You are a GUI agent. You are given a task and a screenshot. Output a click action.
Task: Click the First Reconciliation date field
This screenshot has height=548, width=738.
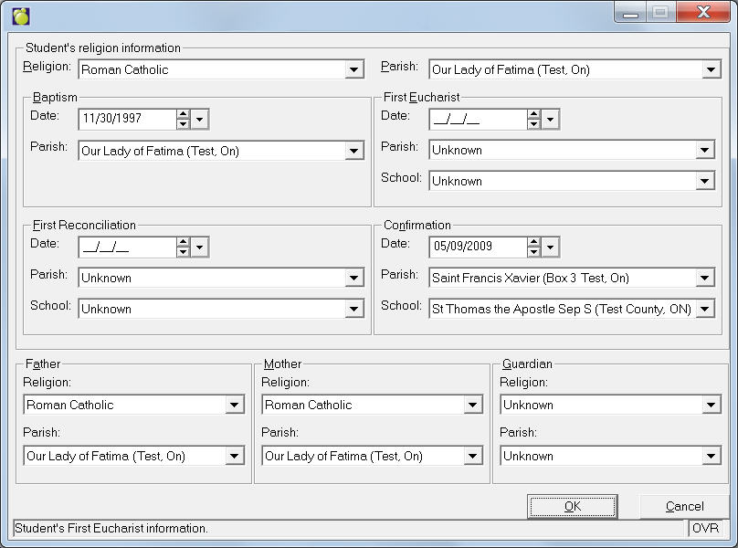coord(125,247)
